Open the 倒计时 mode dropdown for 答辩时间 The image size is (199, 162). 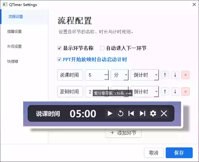click(x=145, y=92)
